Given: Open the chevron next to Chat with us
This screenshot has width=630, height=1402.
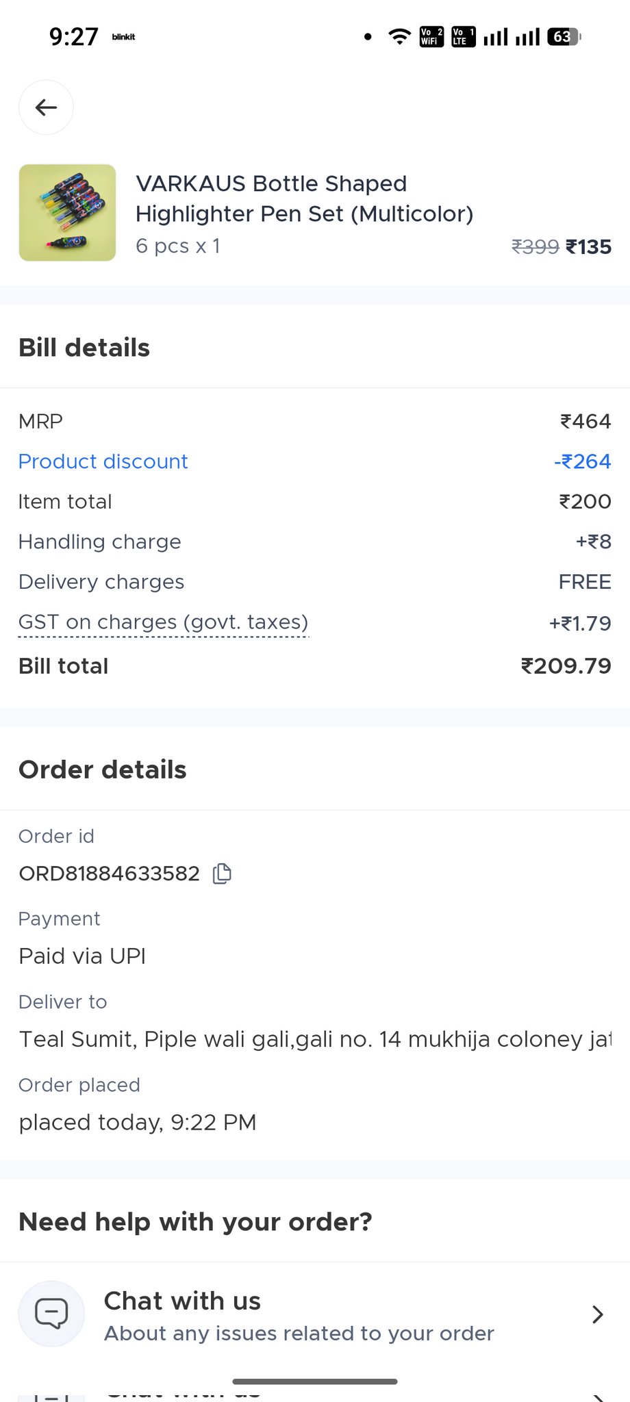Looking at the screenshot, I should click(x=597, y=1314).
